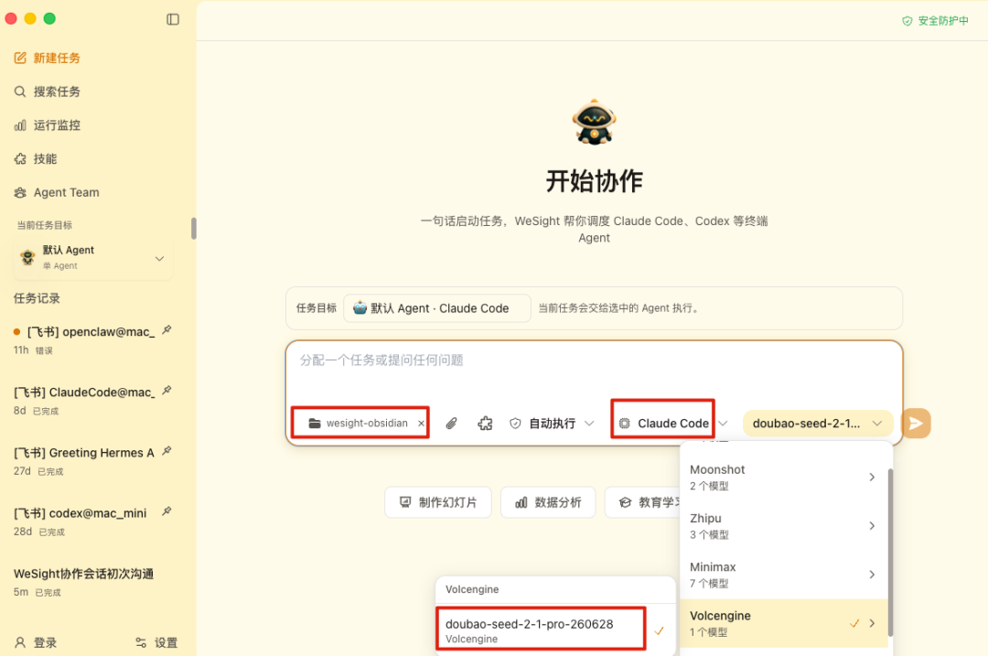This screenshot has width=988, height=656.
Task: Click 数据分析 quick action
Action: tap(548, 502)
